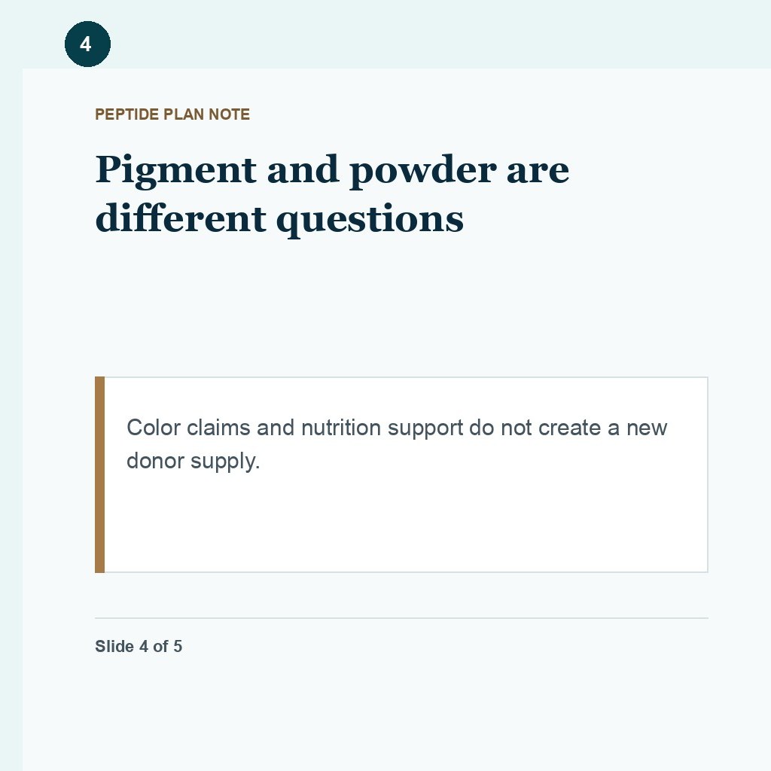Click empty white space inside the callout box
The image size is (771, 771).
pyautogui.click(x=406, y=526)
